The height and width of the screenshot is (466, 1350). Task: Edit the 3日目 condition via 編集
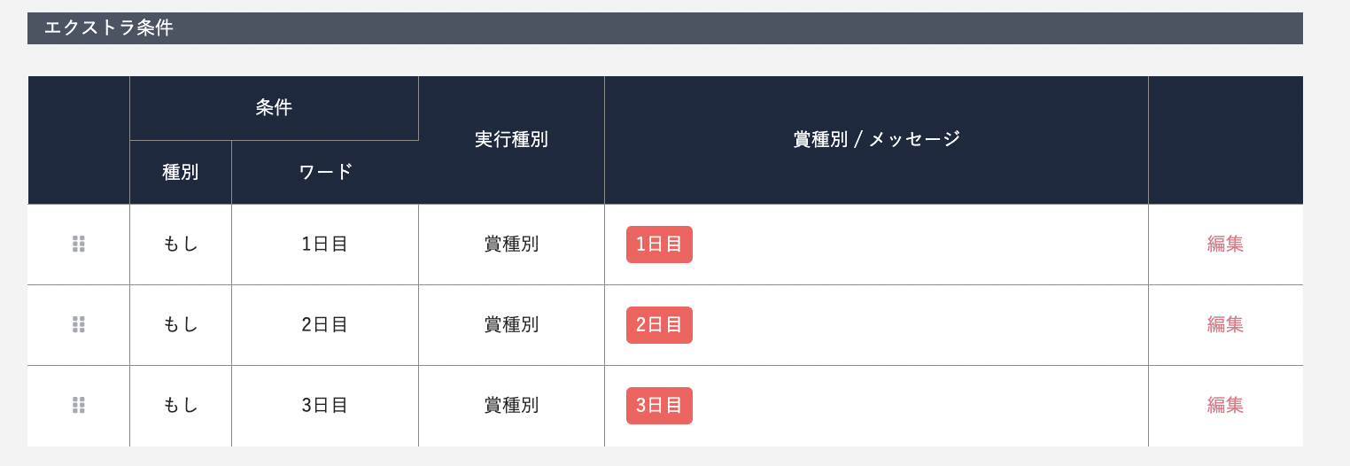[1225, 406]
